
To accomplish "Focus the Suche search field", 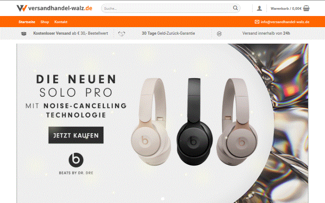I will [168, 8].
